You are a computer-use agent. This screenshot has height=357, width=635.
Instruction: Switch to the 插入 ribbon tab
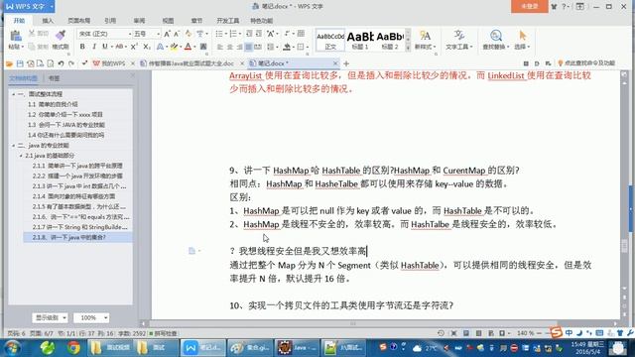tap(48, 21)
